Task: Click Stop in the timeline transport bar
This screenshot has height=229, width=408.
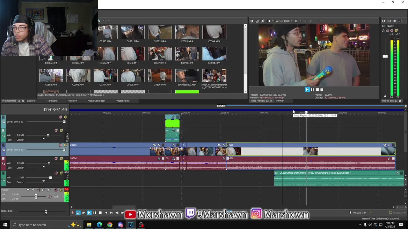Action: point(100,213)
